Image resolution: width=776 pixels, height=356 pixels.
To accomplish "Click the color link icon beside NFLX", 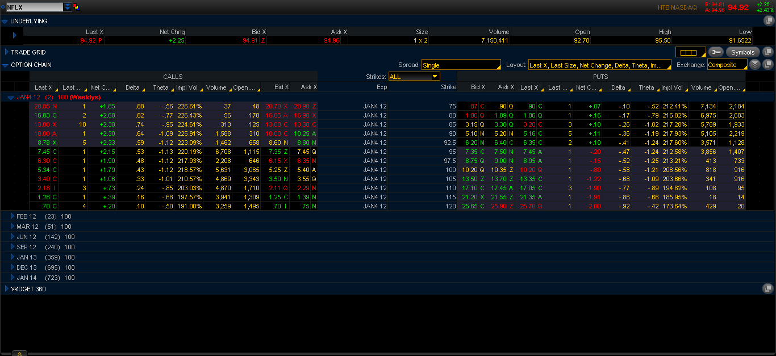I will tap(77, 7).
